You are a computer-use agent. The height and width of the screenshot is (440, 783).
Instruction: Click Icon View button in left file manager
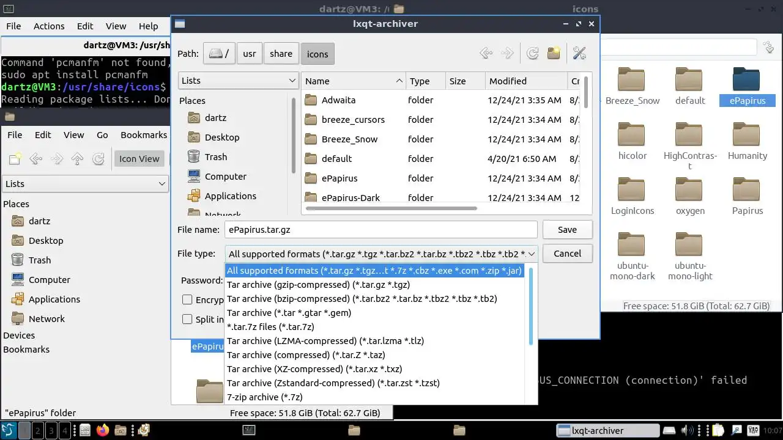(x=139, y=159)
